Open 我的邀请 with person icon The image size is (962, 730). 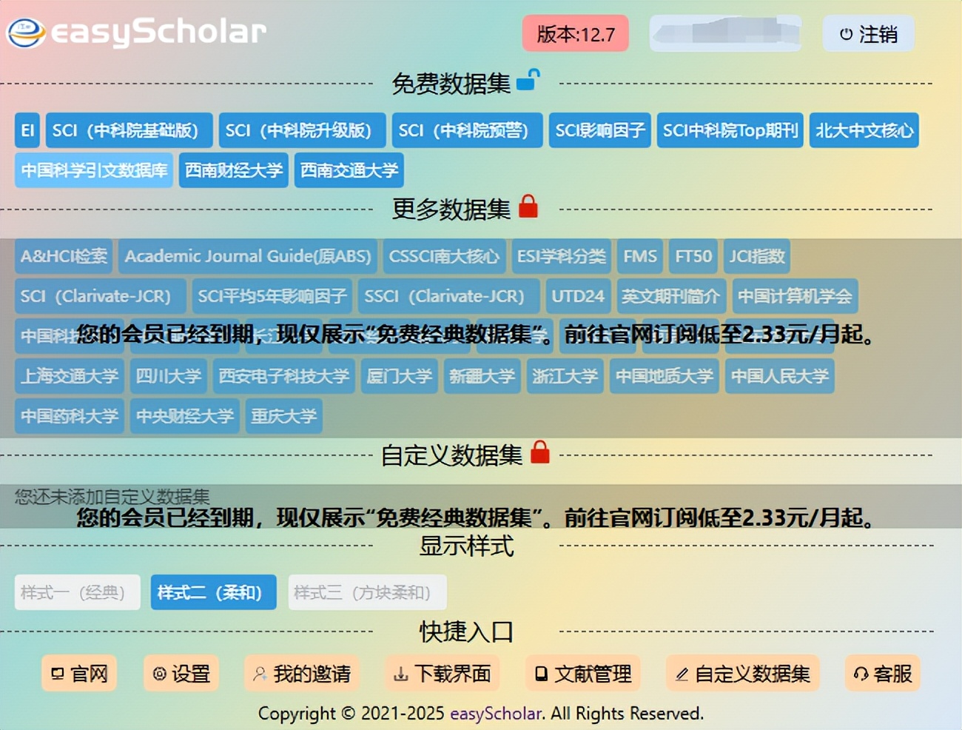(302, 674)
